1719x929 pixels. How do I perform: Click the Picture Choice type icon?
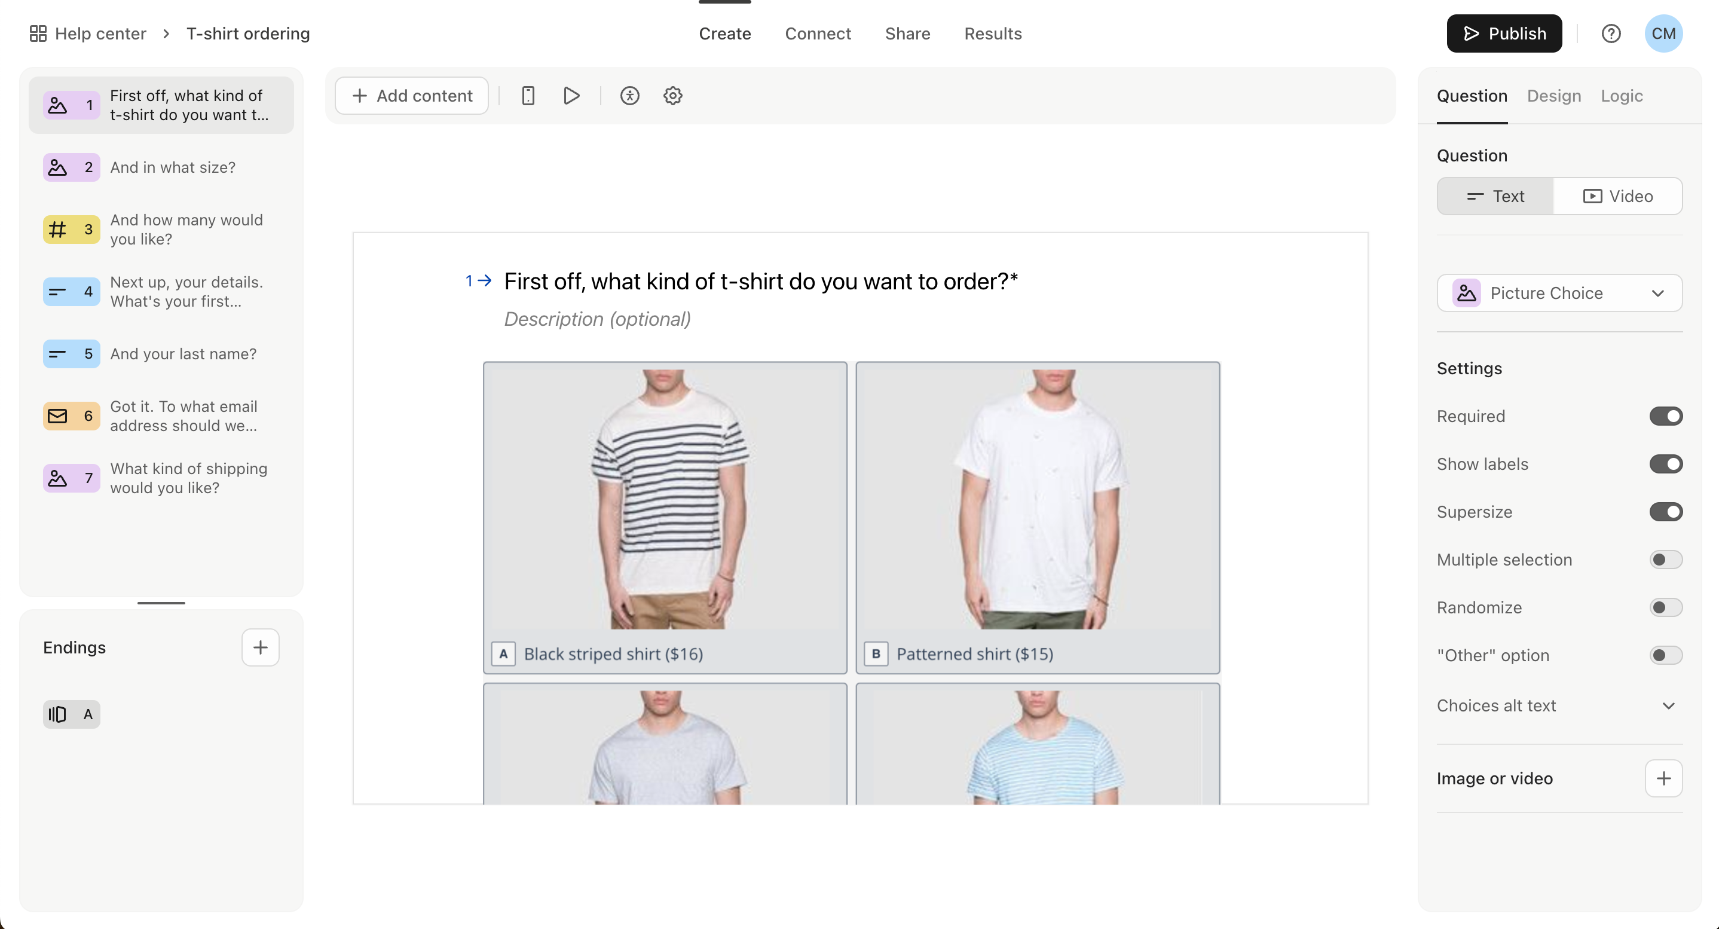point(1466,293)
